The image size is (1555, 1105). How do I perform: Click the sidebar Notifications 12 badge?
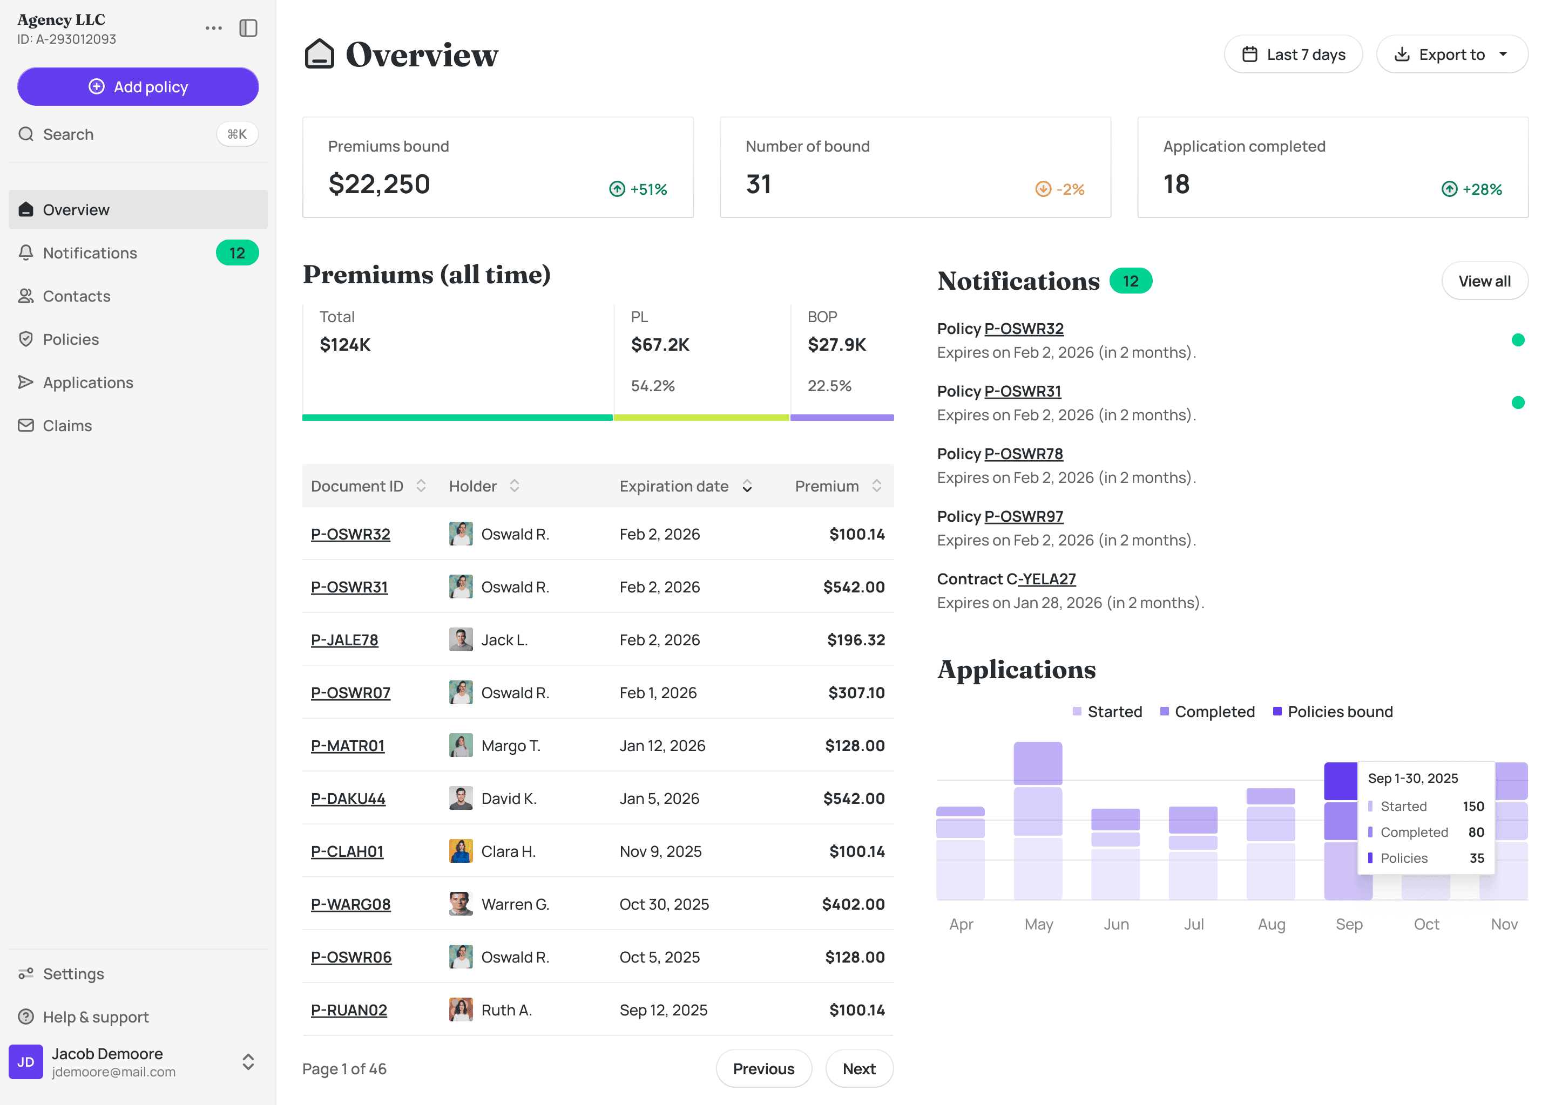(x=237, y=253)
